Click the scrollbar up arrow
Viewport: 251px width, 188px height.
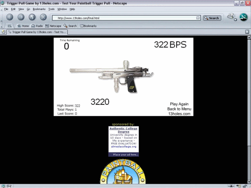(249, 38)
